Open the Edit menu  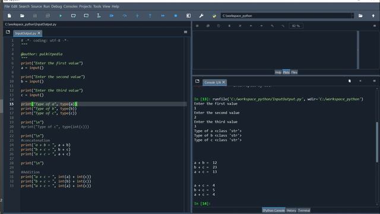[x=14, y=7]
